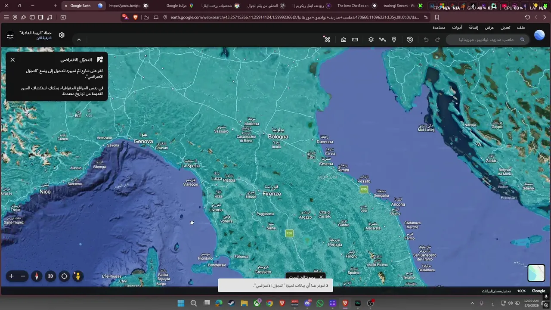Open WhatsApp from the taskbar

coord(320,303)
